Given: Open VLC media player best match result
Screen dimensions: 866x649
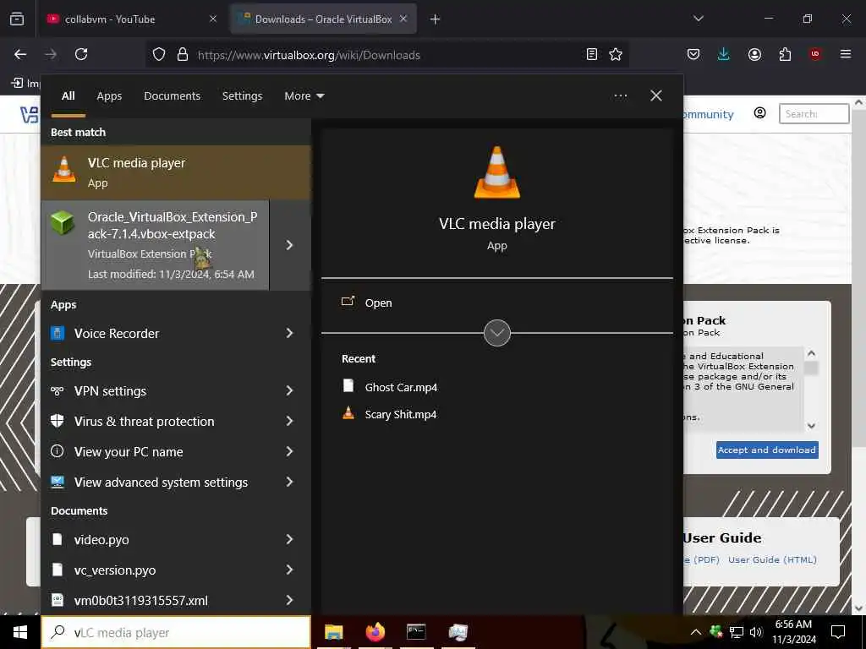Looking at the screenshot, I should pos(176,172).
